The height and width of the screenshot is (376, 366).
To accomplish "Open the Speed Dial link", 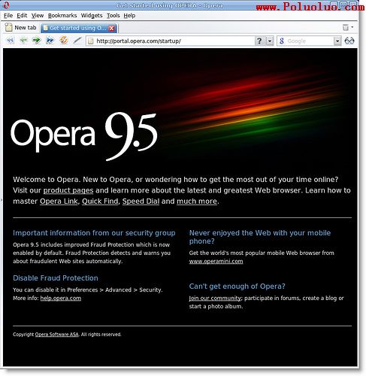I will point(141,202).
